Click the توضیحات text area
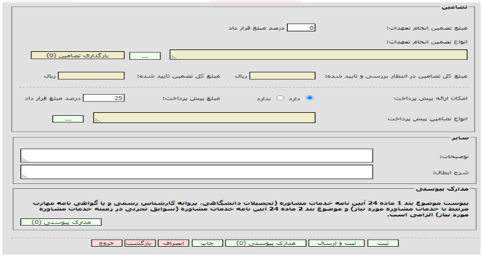 click(197, 156)
